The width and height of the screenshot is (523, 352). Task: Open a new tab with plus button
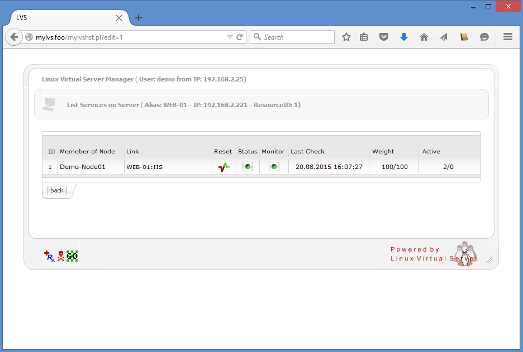pyautogui.click(x=139, y=18)
